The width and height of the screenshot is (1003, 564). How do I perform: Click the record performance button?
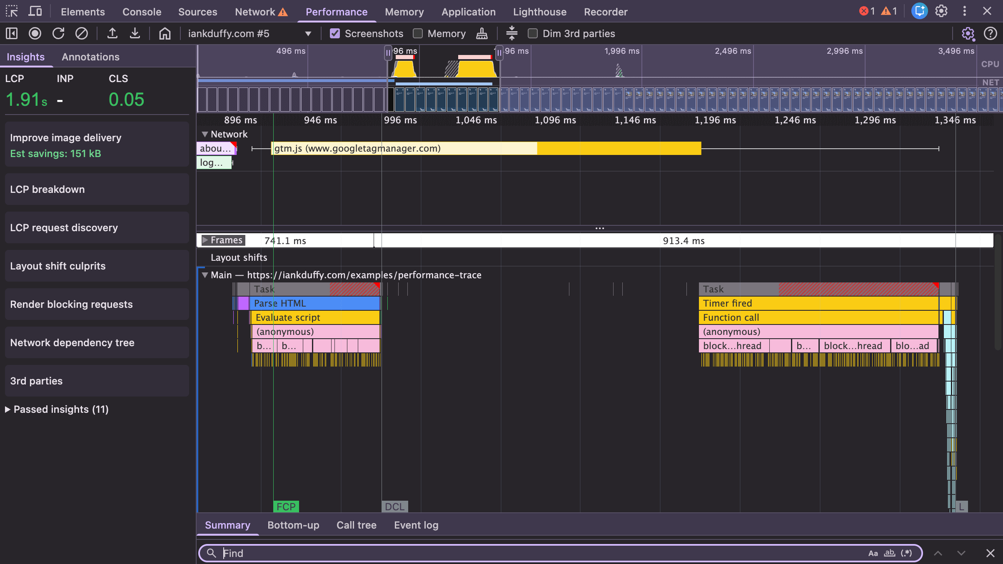click(x=35, y=33)
